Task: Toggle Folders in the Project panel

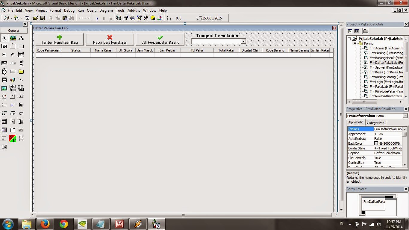Action: [x=366, y=31]
